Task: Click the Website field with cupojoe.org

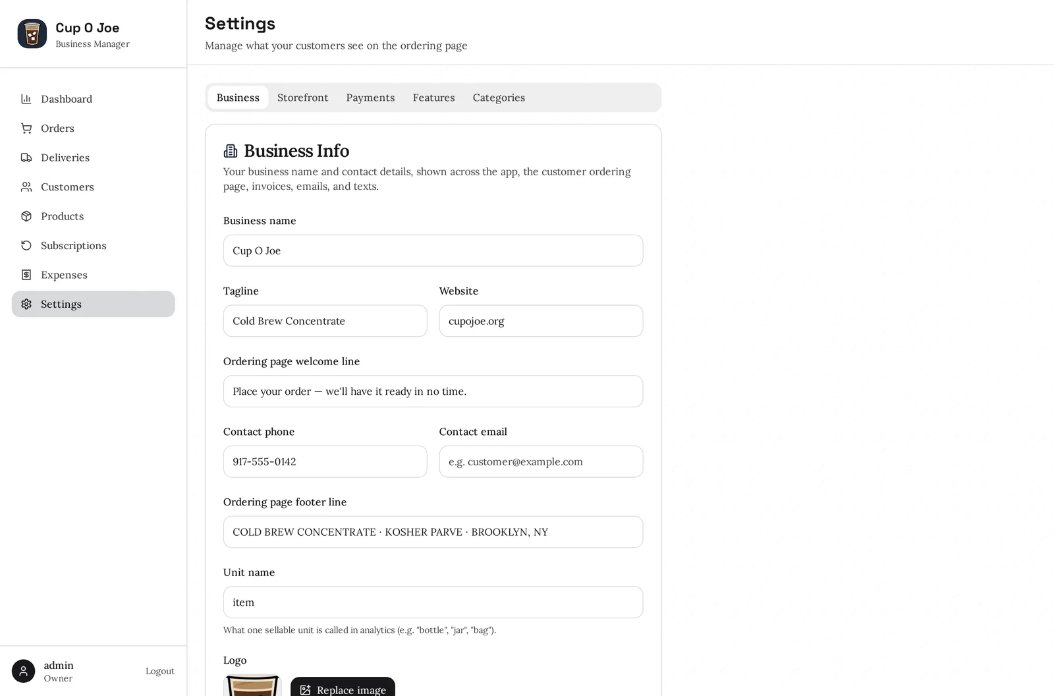Action: (541, 321)
